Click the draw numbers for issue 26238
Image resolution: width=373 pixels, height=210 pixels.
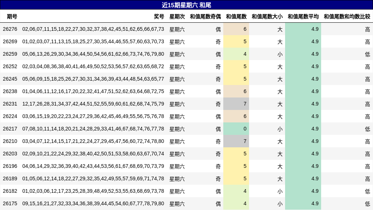point(93,92)
